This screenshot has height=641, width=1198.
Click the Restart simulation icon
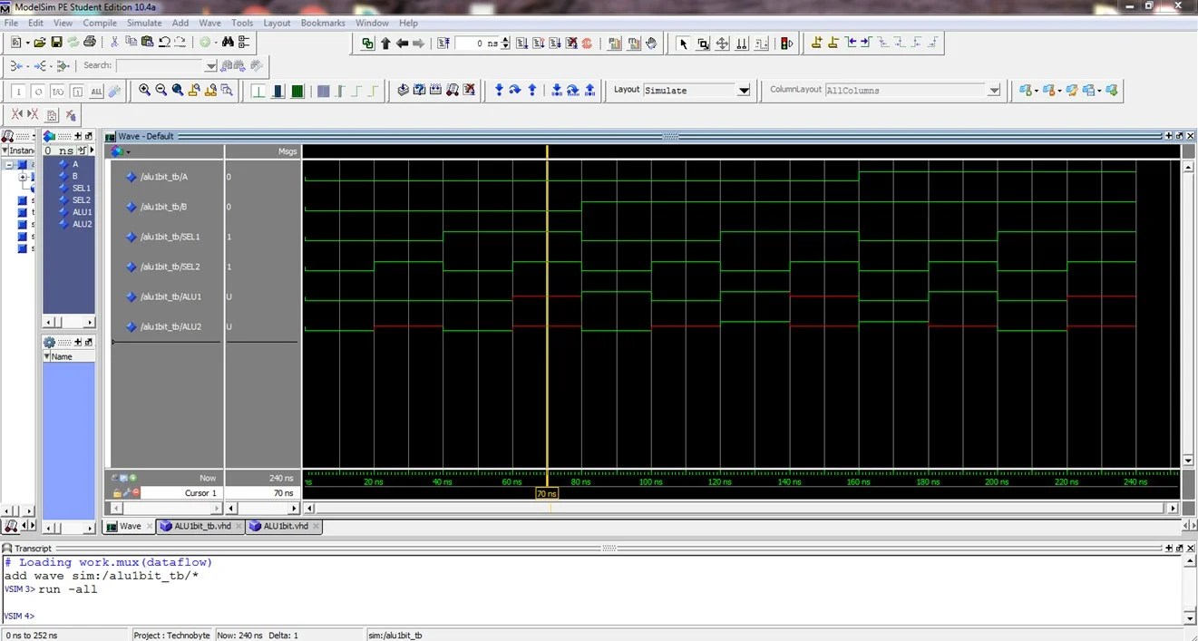(443, 44)
